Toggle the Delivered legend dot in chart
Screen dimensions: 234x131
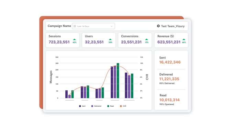92,106
